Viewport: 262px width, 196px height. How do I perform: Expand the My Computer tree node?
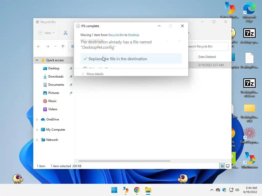[x=37, y=130]
